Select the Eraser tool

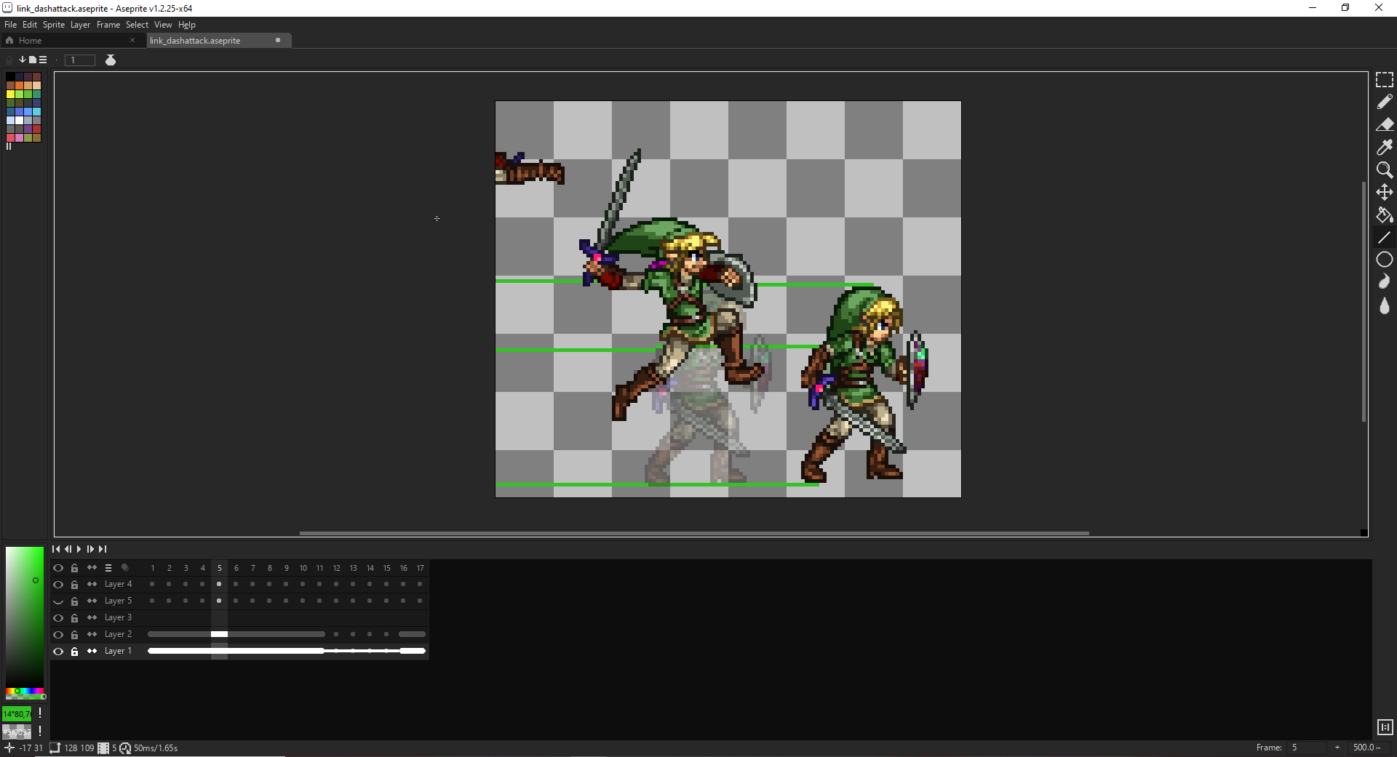coord(1384,124)
